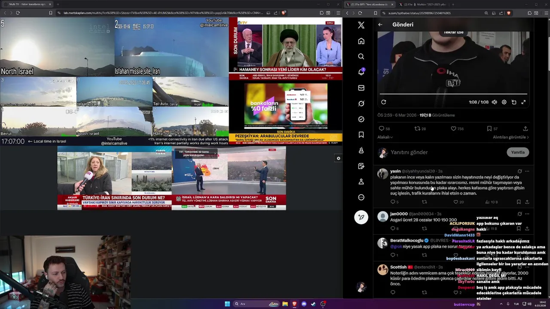
Task: Open zoom magnifier in x.com address bar
Action: [486, 13]
